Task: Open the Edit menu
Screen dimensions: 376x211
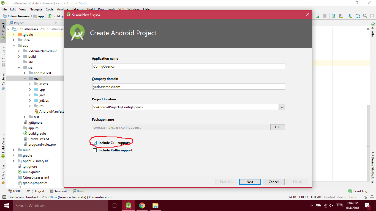Action: 13,9
